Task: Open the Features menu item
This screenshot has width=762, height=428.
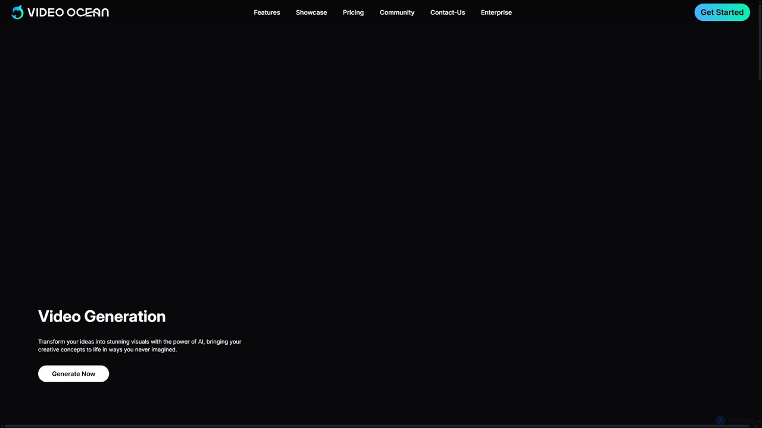Action: [x=267, y=12]
